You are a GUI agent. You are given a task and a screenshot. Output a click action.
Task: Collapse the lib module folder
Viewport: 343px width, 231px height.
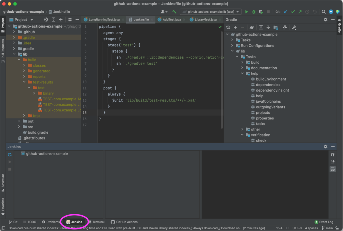[14, 54]
